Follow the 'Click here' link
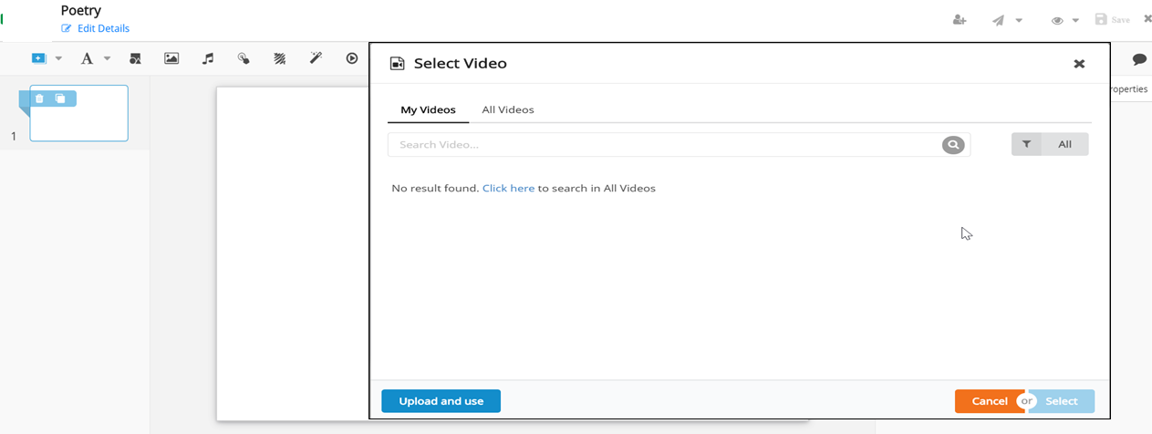Image resolution: width=1152 pixels, height=434 pixels. (508, 188)
